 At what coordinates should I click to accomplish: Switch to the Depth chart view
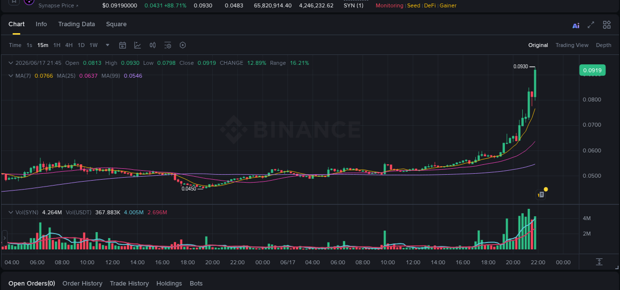pyautogui.click(x=604, y=45)
